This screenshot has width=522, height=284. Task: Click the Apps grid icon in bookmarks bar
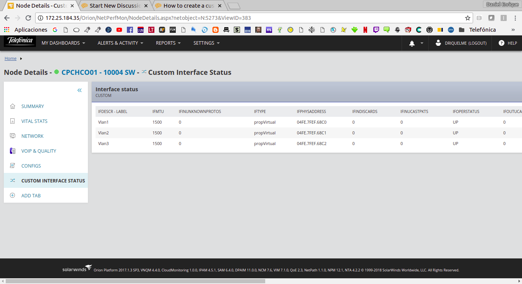pyautogui.click(x=6, y=30)
